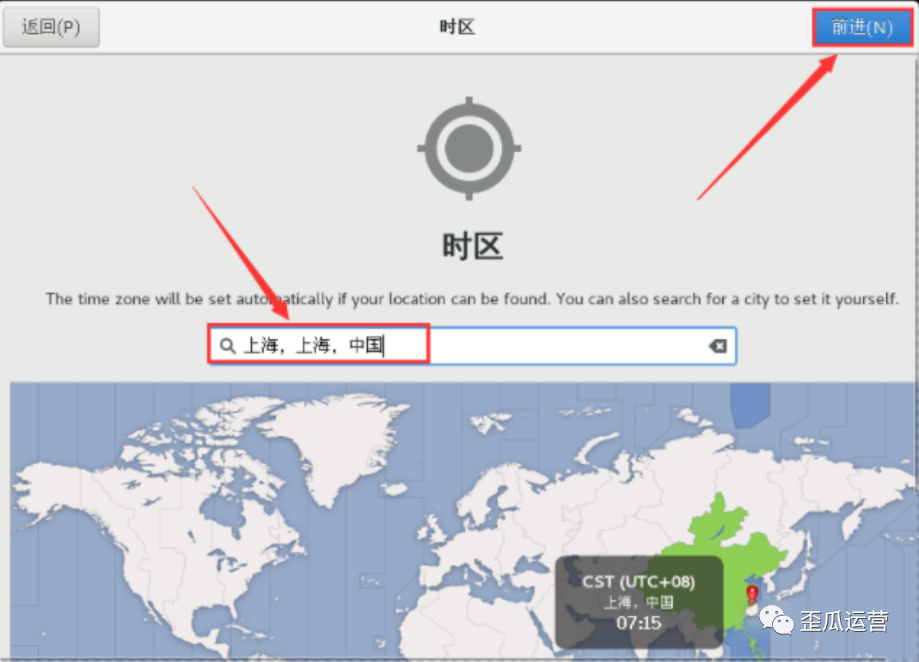Clear the search field with backspace icon
Viewport: 919px width, 662px height.
pyautogui.click(x=718, y=346)
